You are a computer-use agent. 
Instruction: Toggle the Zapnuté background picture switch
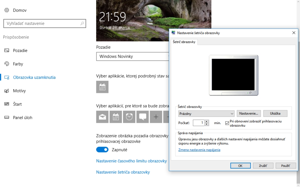click(x=102, y=150)
